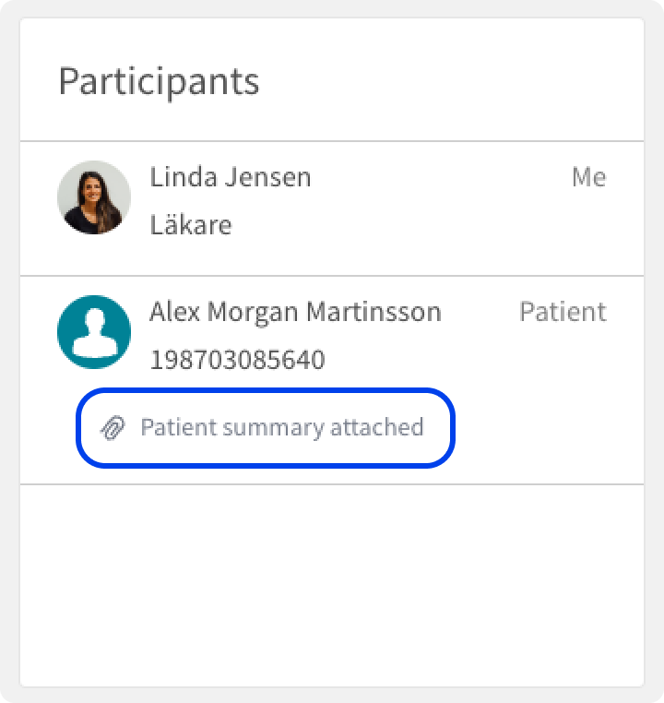Image resolution: width=664 pixels, height=703 pixels.
Task: Select the name Alex Morgan Martinsson
Action: point(296,312)
